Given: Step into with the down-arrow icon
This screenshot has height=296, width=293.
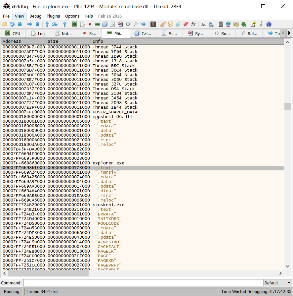Looking at the screenshot, I should click(47, 24).
